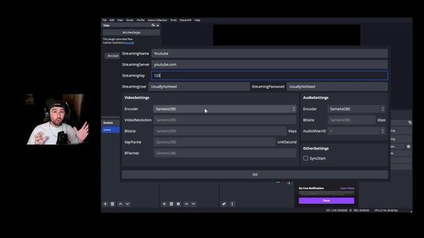Viewport: 424px width, 238px height.
Task: Close the Title dock panel
Action: click(x=158, y=25)
